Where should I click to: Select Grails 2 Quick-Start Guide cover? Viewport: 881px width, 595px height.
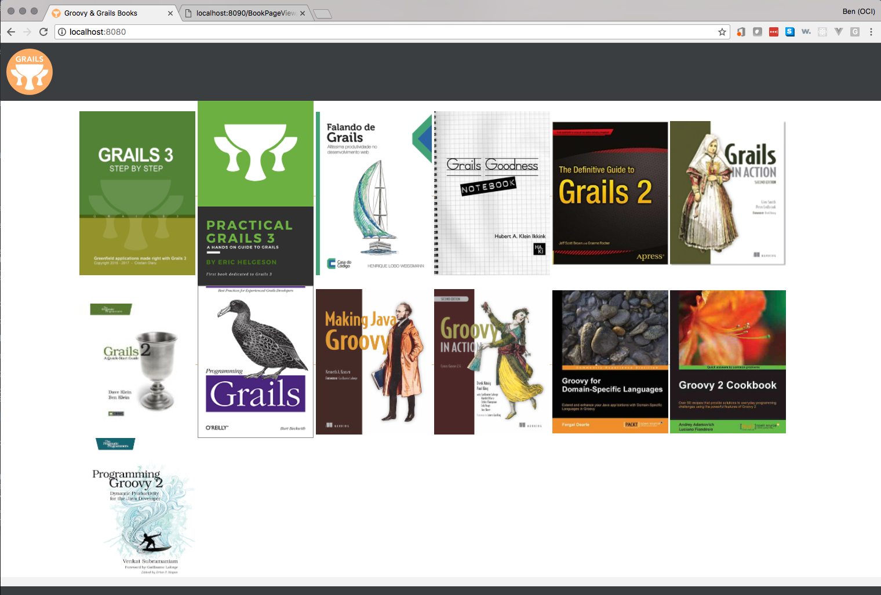[137, 362]
